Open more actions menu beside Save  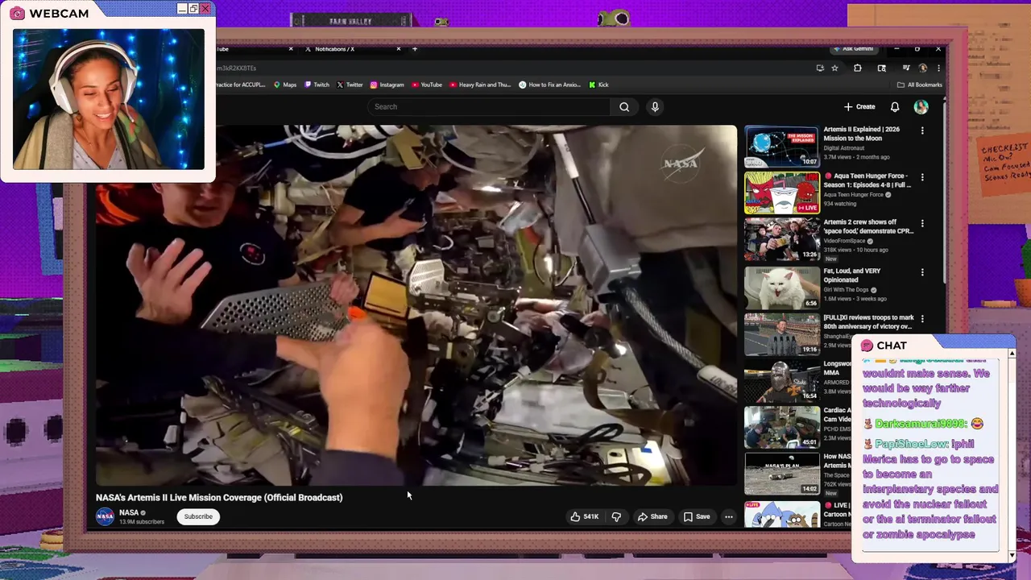pyautogui.click(x=728, y=516)
